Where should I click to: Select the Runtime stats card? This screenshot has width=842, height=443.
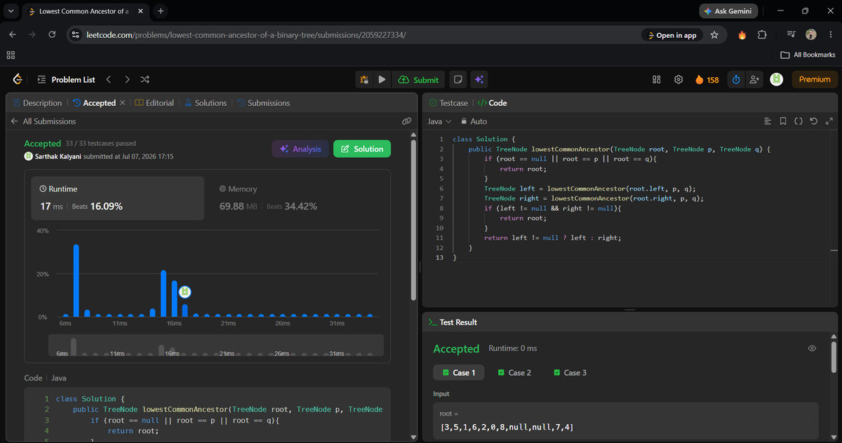[118, 198]
